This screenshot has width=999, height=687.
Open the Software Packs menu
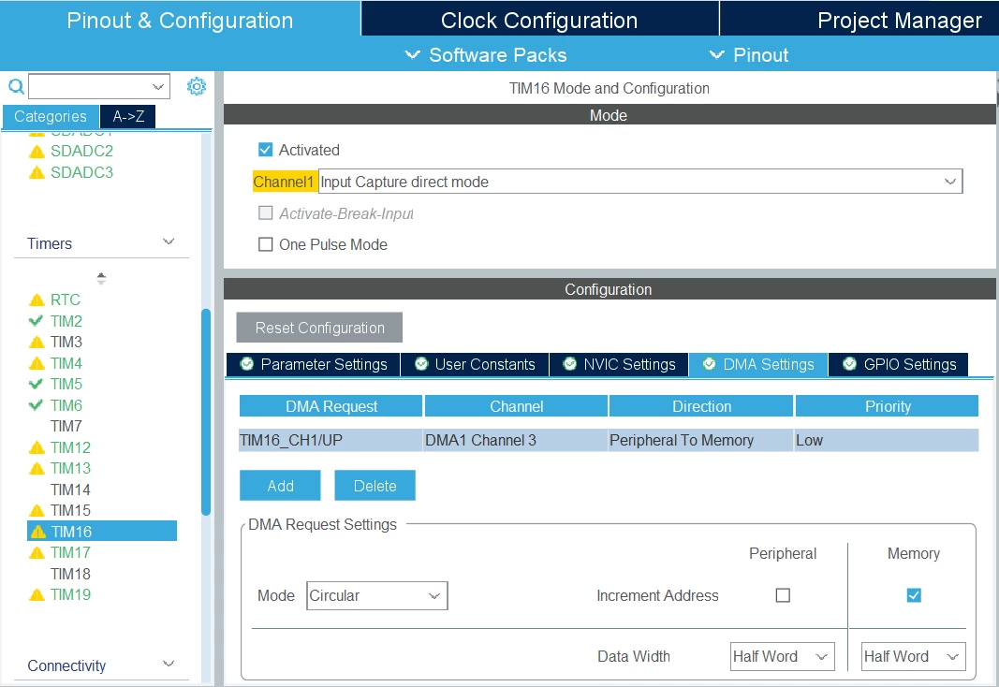tap(486, 55)
